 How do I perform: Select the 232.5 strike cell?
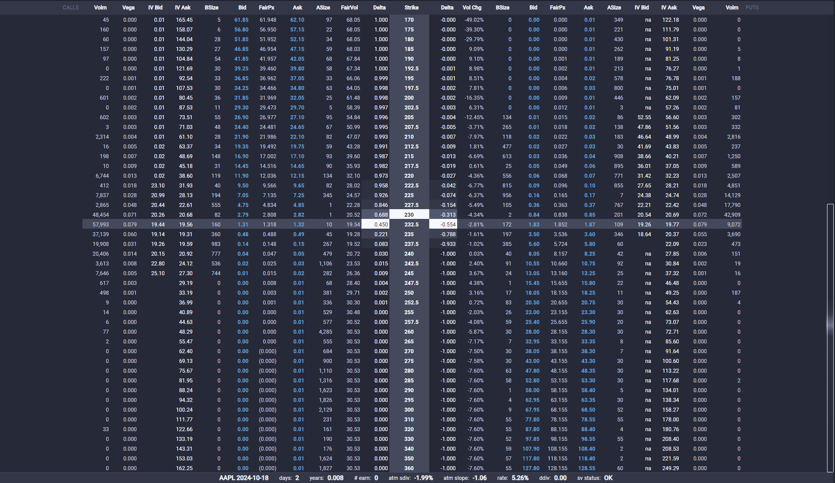409,225
